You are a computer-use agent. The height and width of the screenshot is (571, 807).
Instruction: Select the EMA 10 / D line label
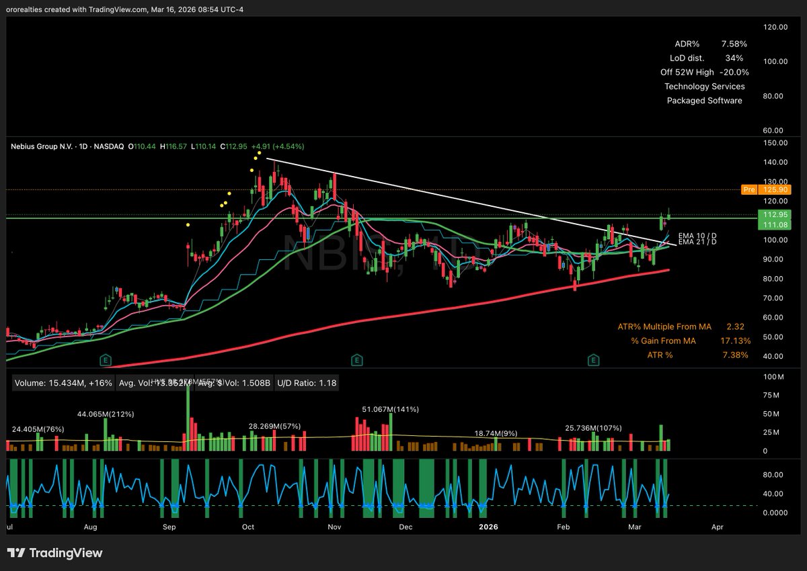pos(697,235)
